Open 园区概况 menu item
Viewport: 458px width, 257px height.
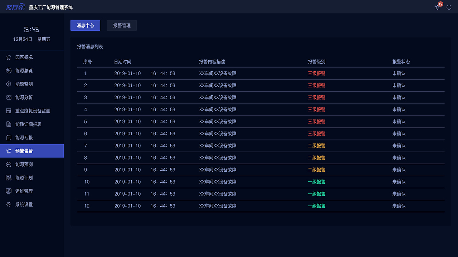[x=32, y=57]
